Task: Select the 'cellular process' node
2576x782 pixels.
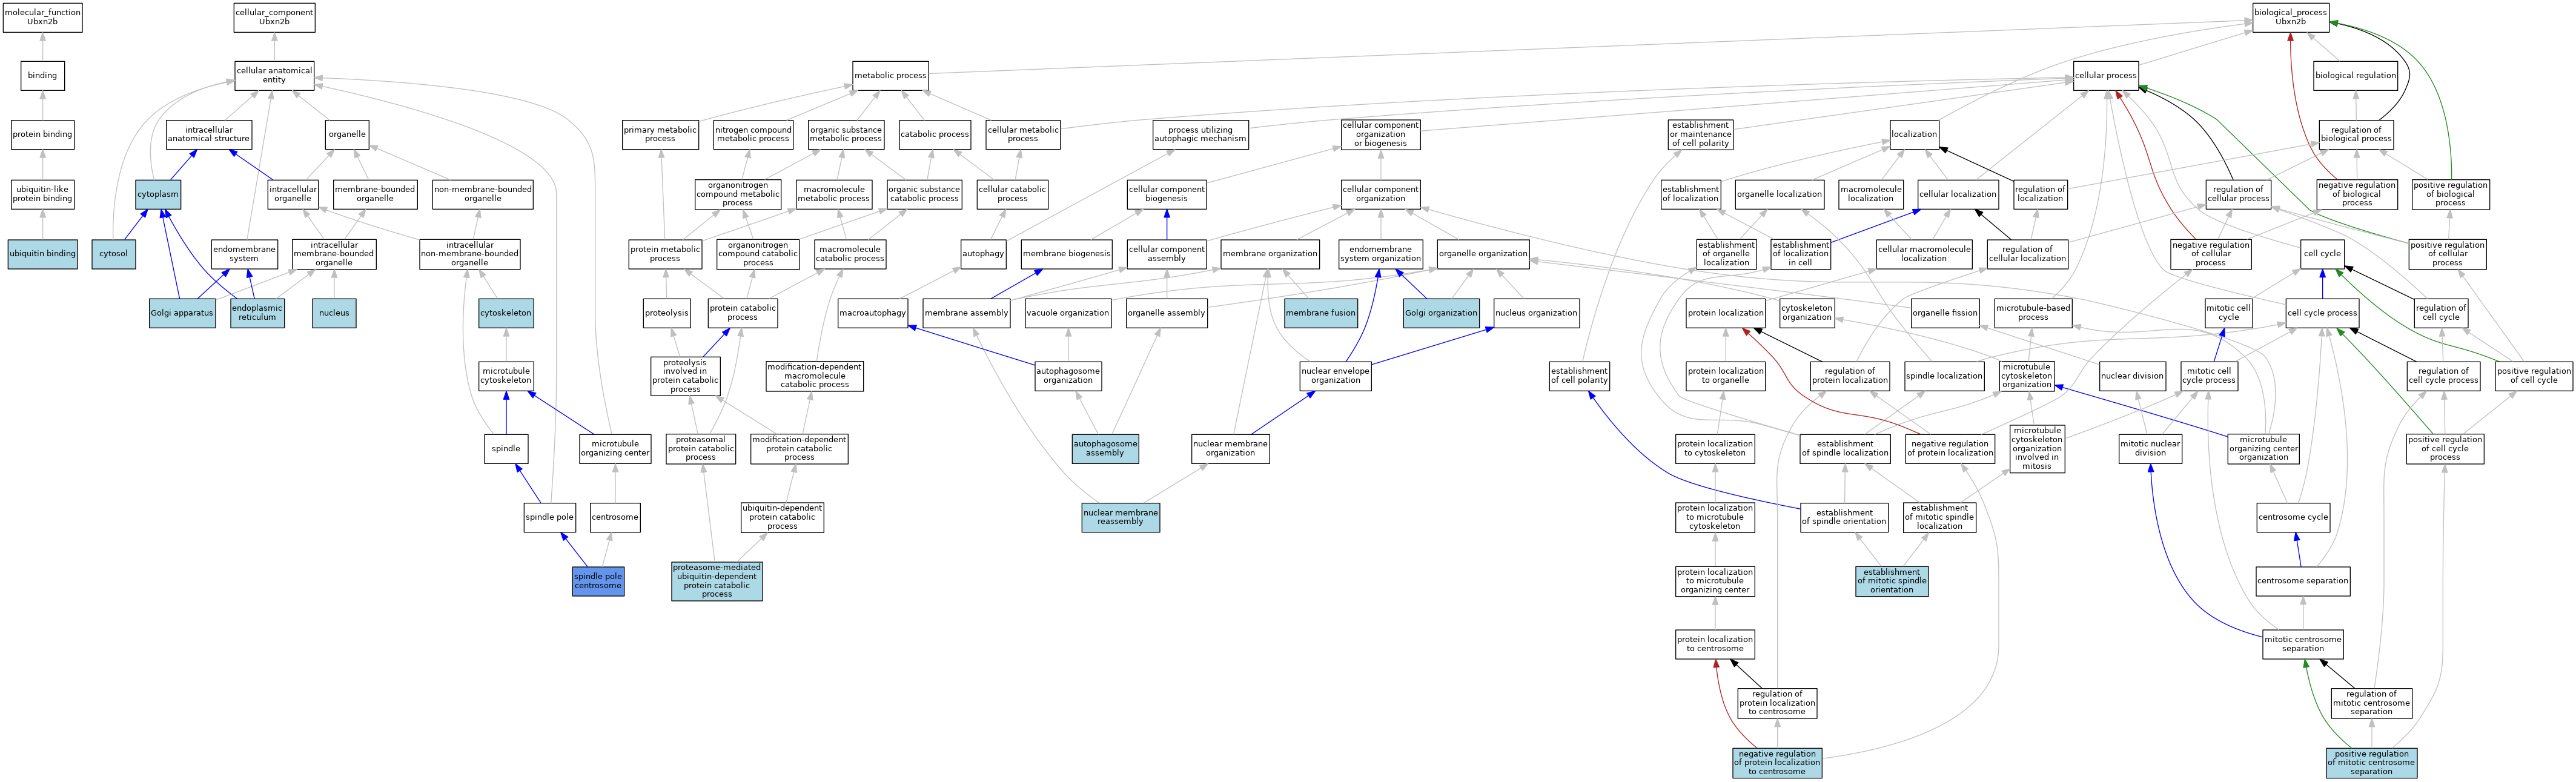Action: (2105, 76)
